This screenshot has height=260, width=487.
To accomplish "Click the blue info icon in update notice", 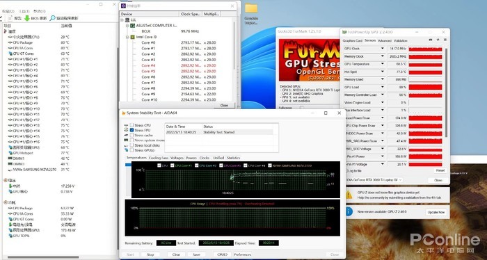I will 349,211.
